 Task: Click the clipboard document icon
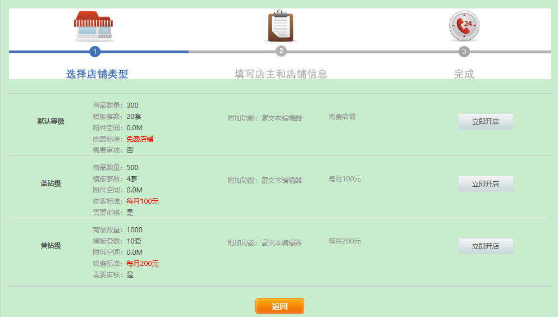[x=281, y=26]
